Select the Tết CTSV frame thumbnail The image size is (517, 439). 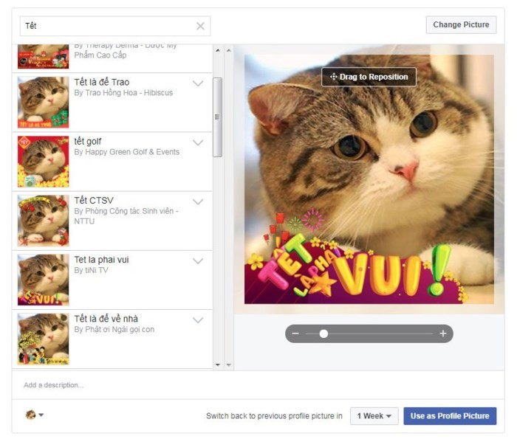coord(43,221)
